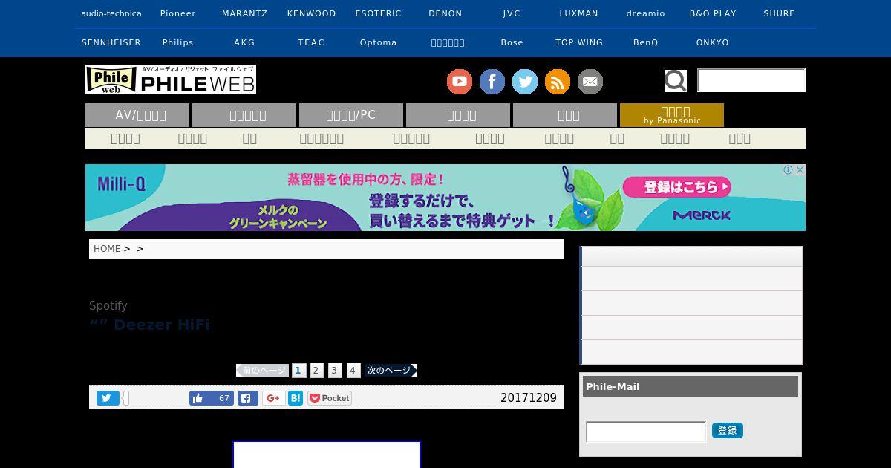Open the TOP WING brand link
Viewport: 891px width, 468px height.
tap(579, 42)
